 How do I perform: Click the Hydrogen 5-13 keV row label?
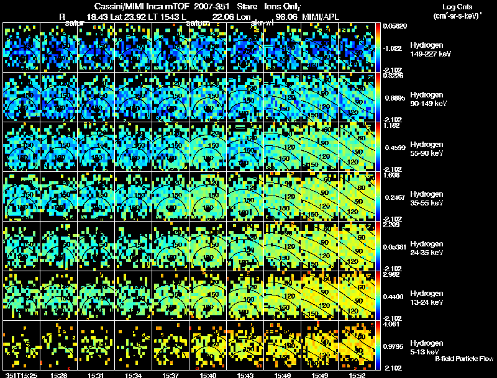[427, 348]
